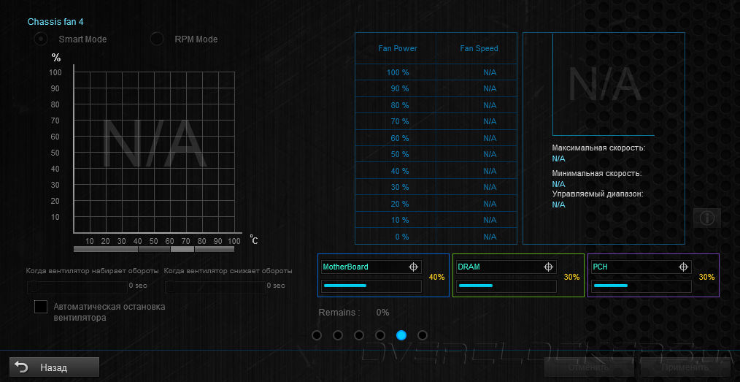Screen dimensions: 740x382
Task: Enable Автоматическая остановка вентилятора checkbox
Action: pyautogui.click(x=41, y=307)
